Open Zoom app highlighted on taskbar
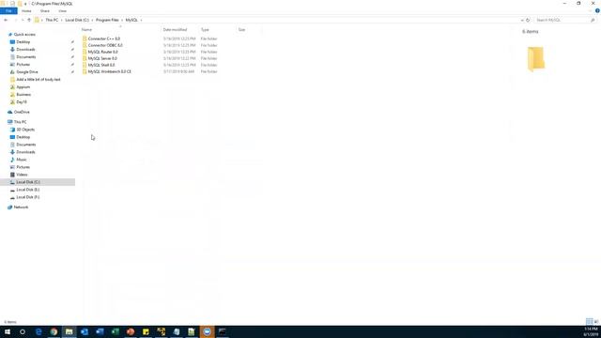 [207, 331]
